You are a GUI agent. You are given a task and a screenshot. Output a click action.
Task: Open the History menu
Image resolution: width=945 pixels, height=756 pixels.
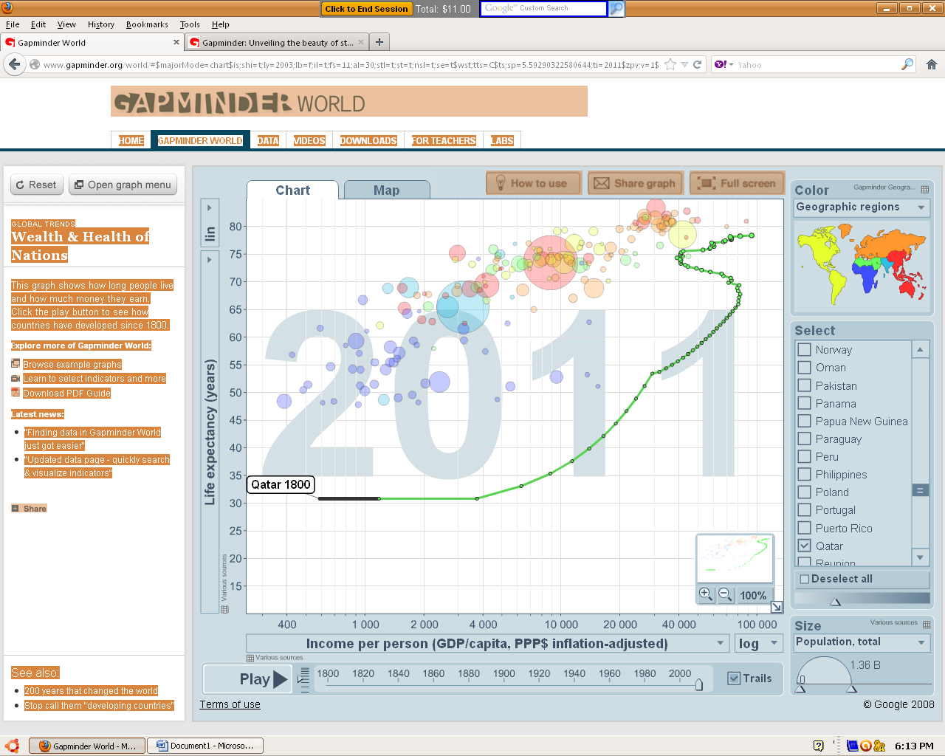(101, 24)
